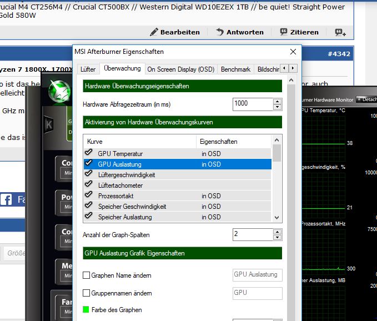Click the Zitieren quote bubble icon

(284, 32)
